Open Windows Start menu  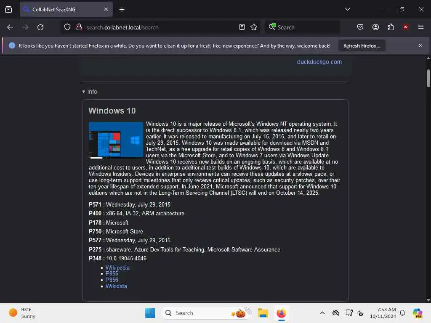[x=150, y=313]
